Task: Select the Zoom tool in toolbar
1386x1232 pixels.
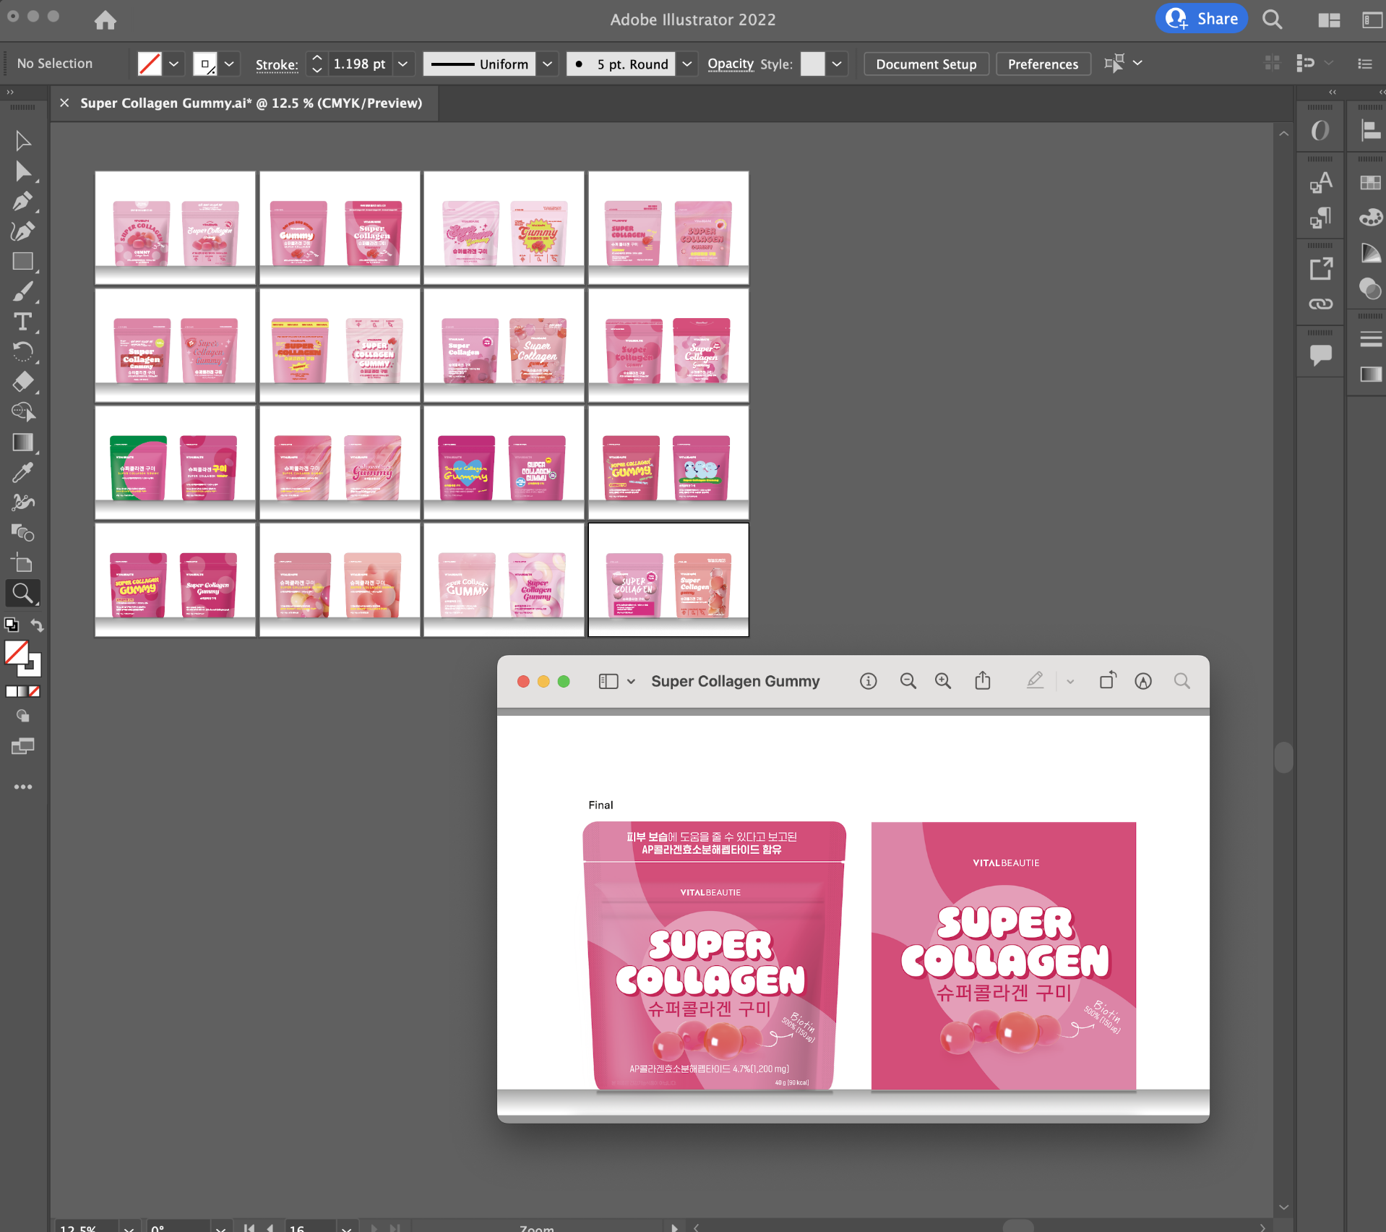Action: click(22, 593)
